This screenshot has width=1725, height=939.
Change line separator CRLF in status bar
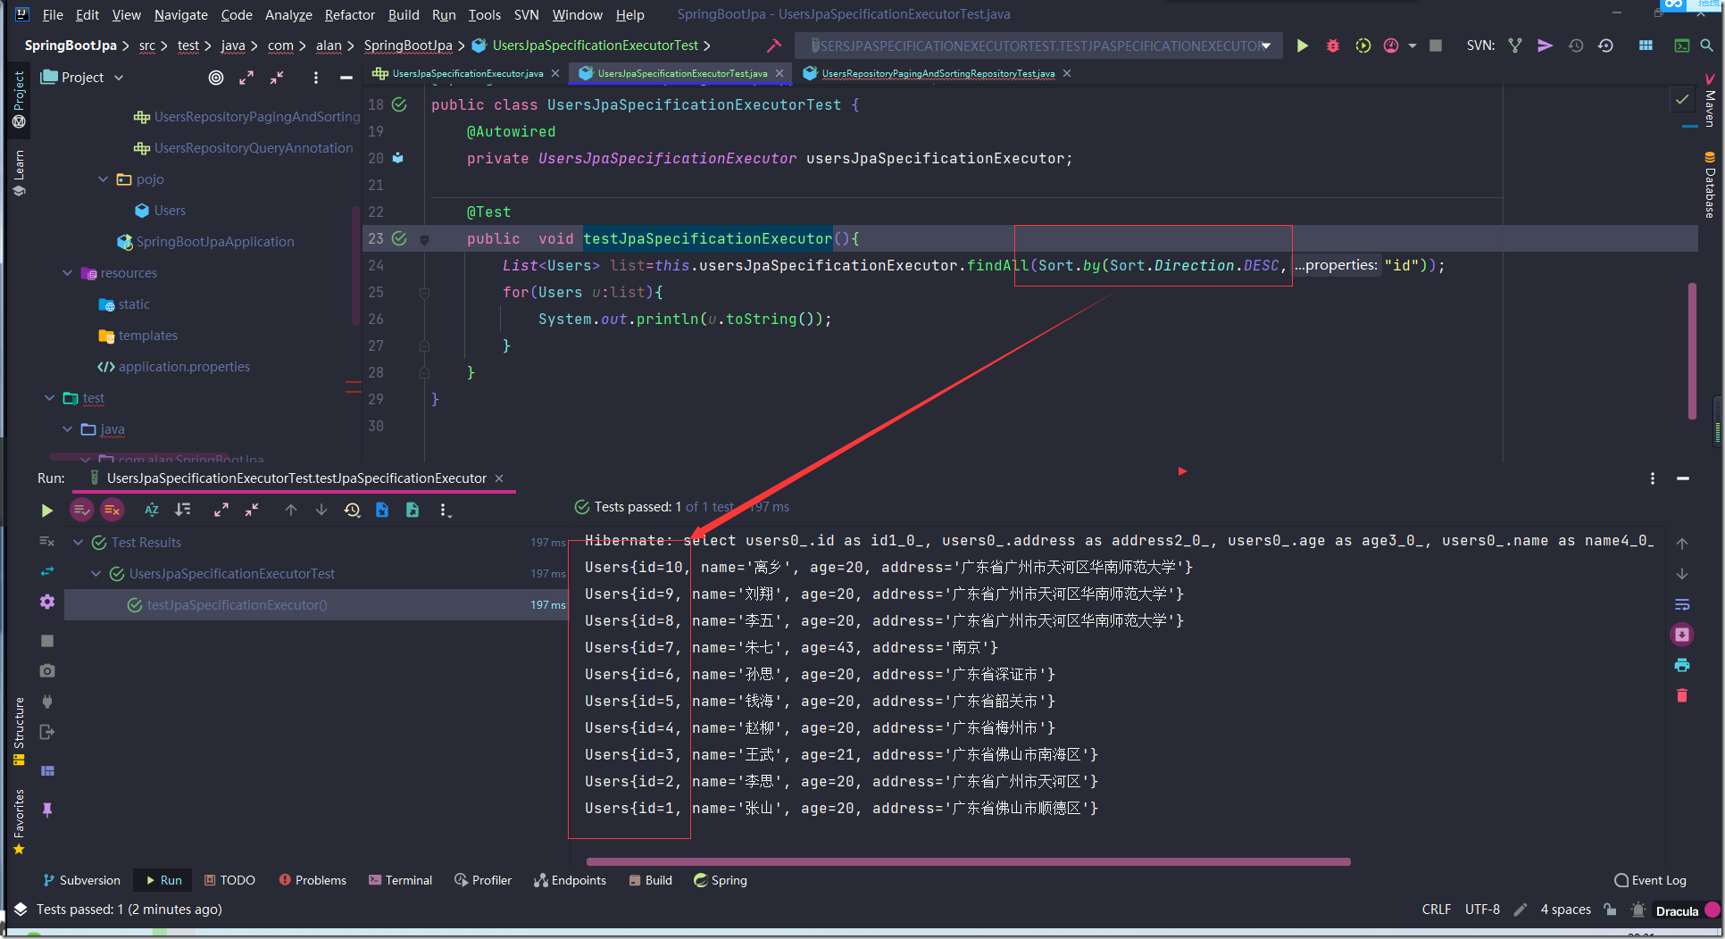pyautogui.click(x=1436, y=910)
